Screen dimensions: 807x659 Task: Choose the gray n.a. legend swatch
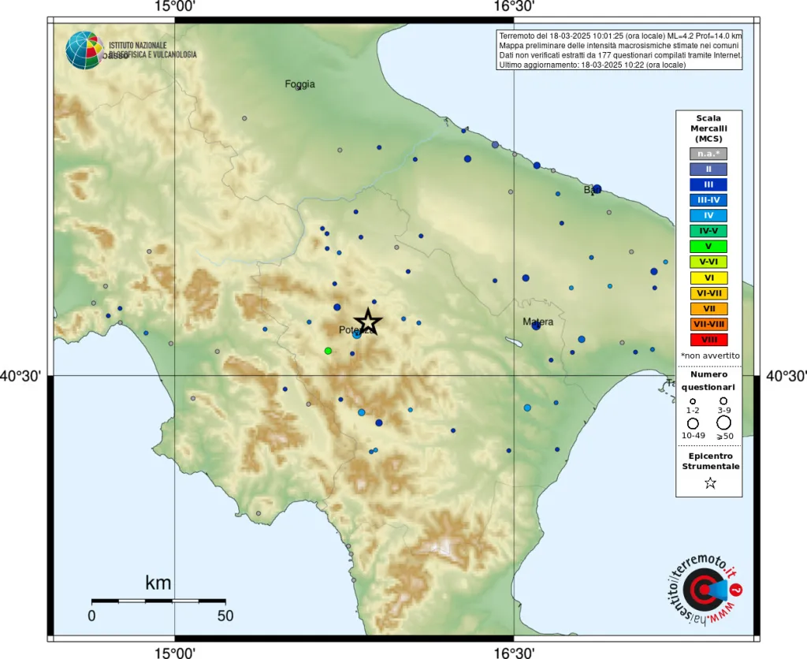coord(708,154)
